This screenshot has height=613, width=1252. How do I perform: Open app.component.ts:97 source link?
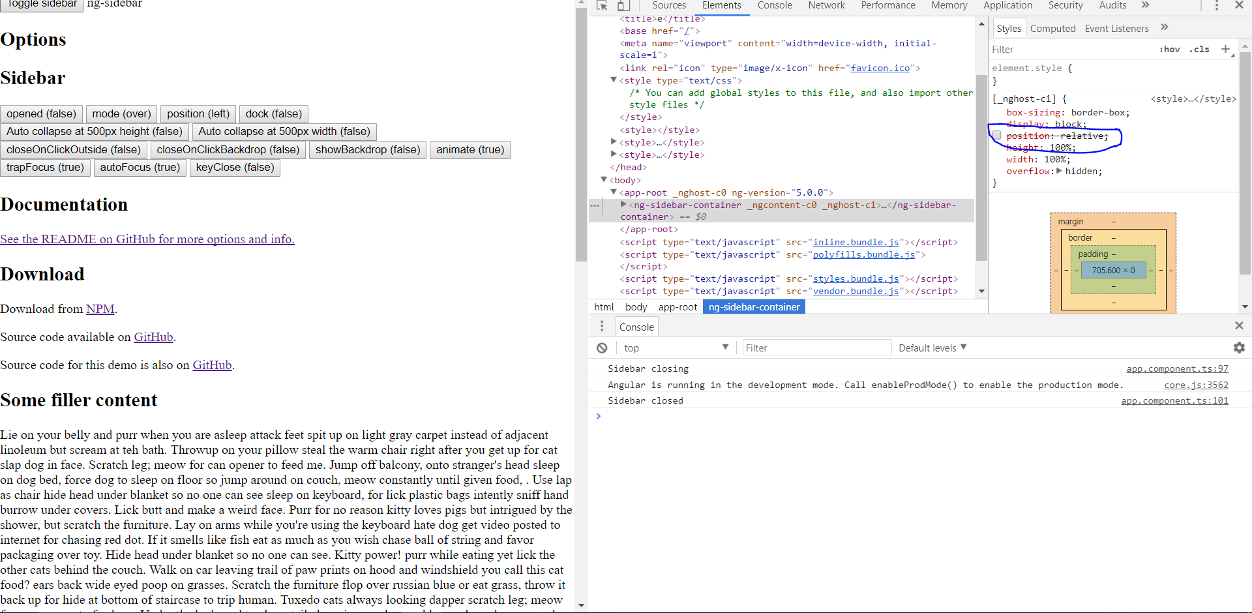pos(1177,368)
